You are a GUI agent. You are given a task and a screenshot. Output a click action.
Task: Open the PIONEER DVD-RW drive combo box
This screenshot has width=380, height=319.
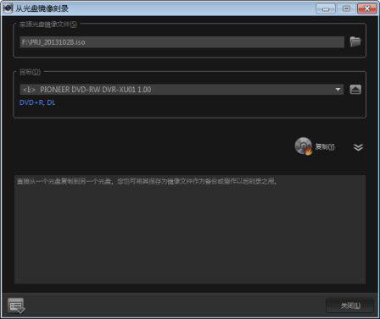[182, 90]
